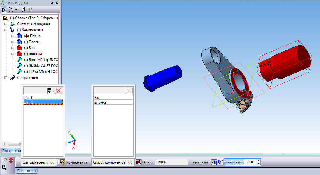Image resolution: width=320 pixels, height=175 pixels.
Task: Delete the selected explode step with red X
Action: click(x=58, y=91)
